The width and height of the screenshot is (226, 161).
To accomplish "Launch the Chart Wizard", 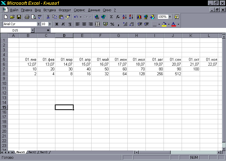I will point(139,17).
